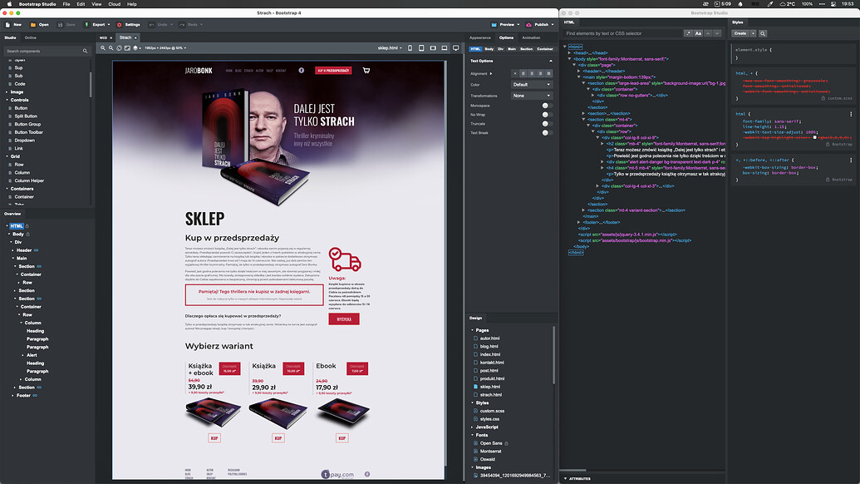Select the Alert item in Overview tree
Screen dimensions: 860x484
point(32,355)
